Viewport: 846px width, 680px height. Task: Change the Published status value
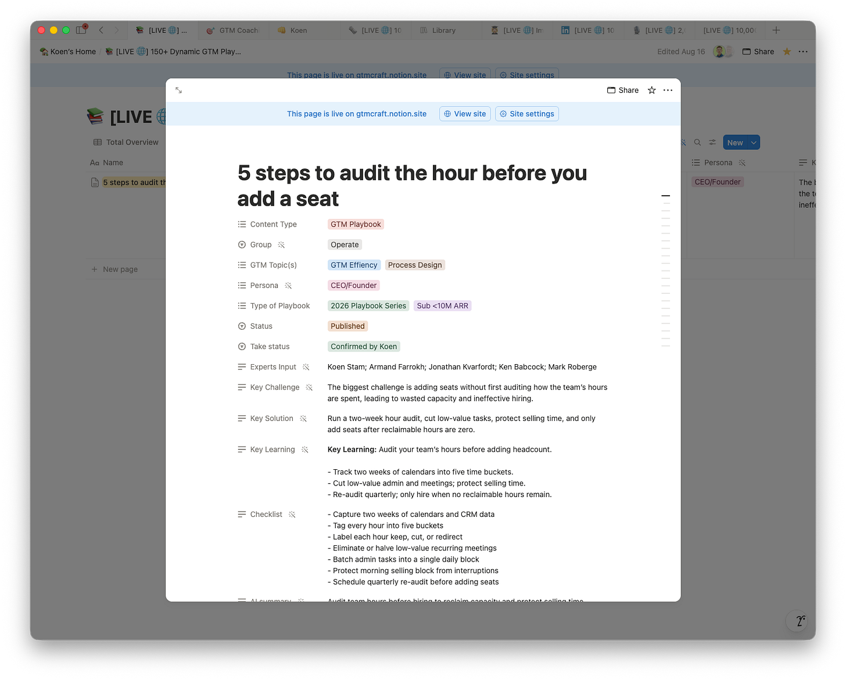pos(347,326)
